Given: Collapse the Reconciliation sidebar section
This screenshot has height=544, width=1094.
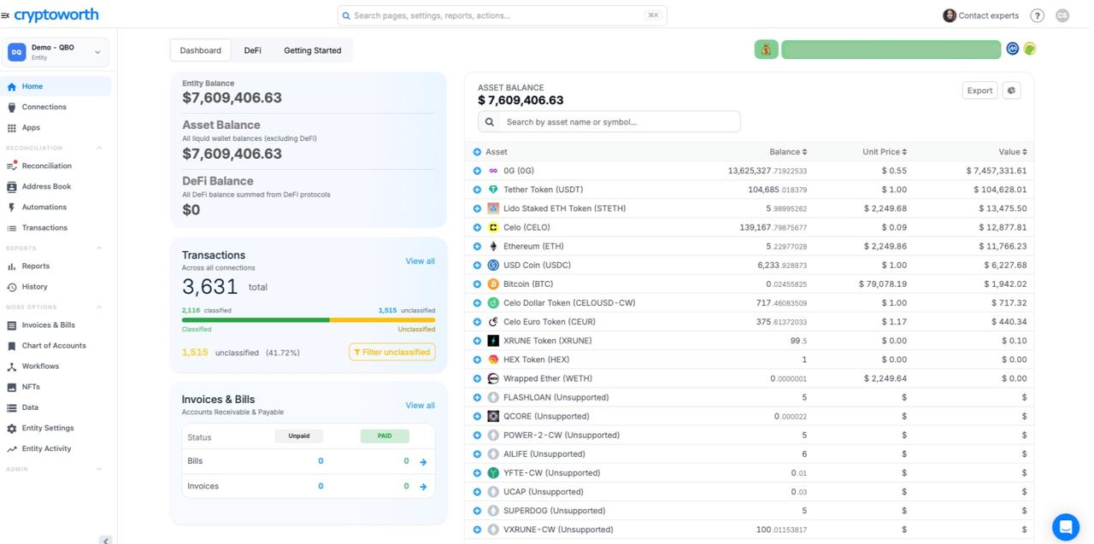Looking at the screenshot, I should coord(99,148).
